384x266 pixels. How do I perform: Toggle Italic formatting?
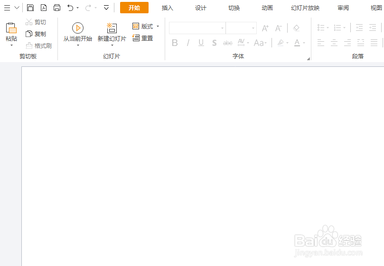(188, 43)
